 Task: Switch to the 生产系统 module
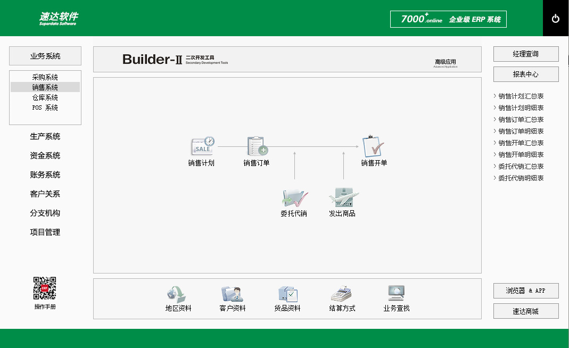[45, 137]
